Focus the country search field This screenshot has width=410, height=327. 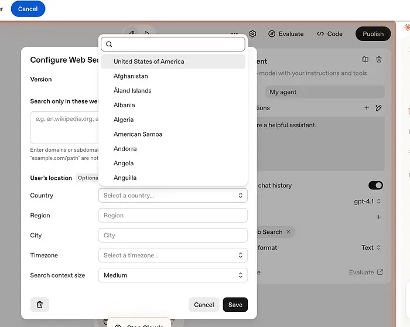pyautogui.click(x=176, y=44)
